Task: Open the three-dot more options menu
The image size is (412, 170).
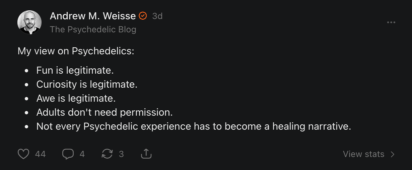Action: 391,22
